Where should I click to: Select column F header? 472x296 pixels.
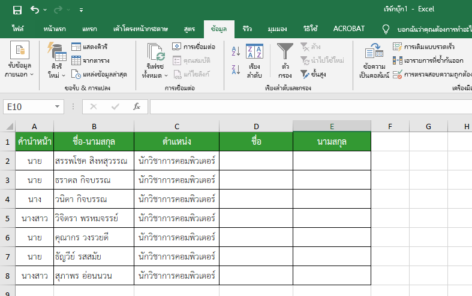point(390,126)
